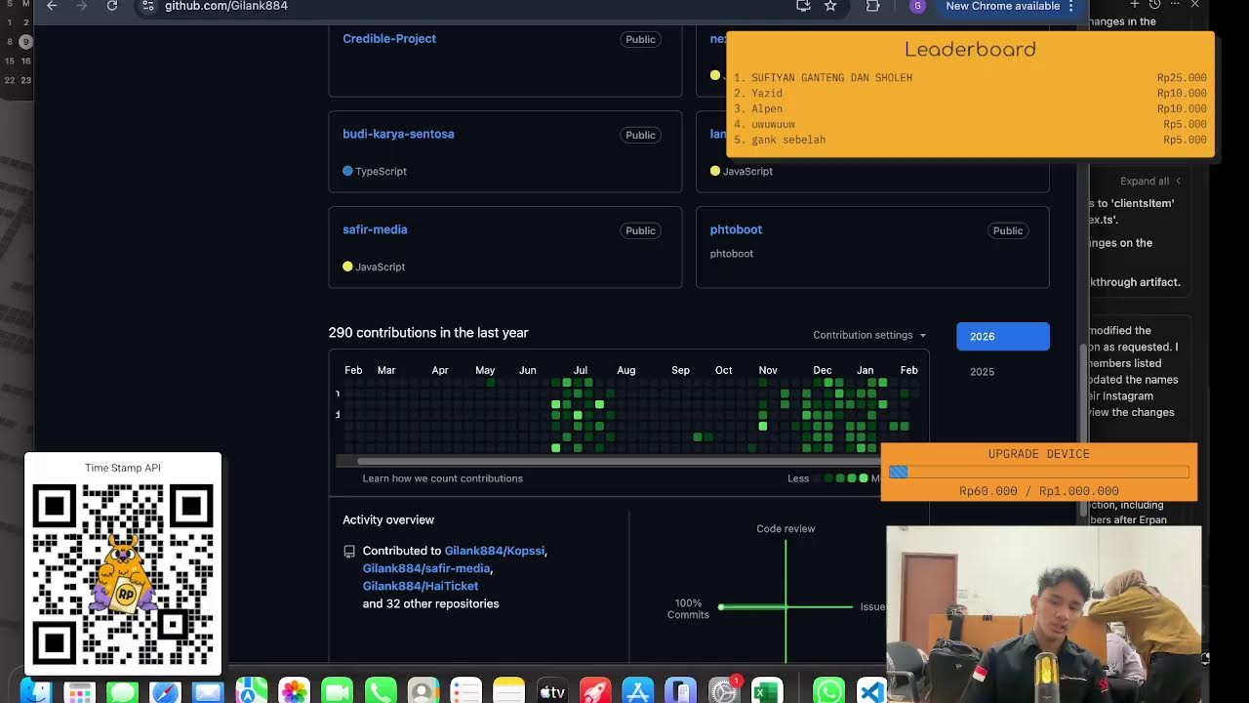The height and width of the screenshot is (703, 1249).
Task: Open the Credible-Project repository
Action: click(389, 39)
